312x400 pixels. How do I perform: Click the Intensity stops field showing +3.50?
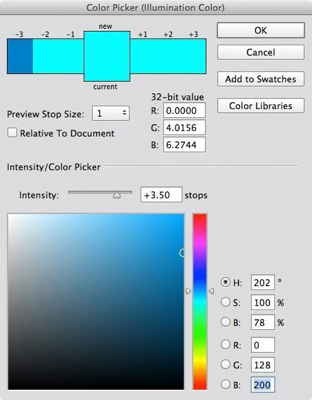coord(161,195)
